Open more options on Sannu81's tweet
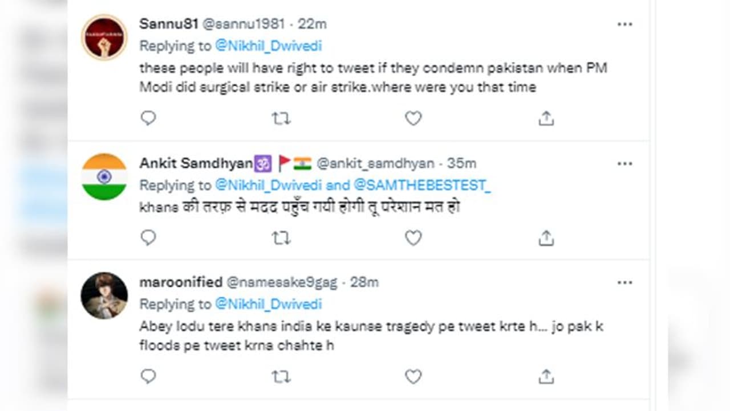The width and height of the screenshot is (730, 411). 624,24
